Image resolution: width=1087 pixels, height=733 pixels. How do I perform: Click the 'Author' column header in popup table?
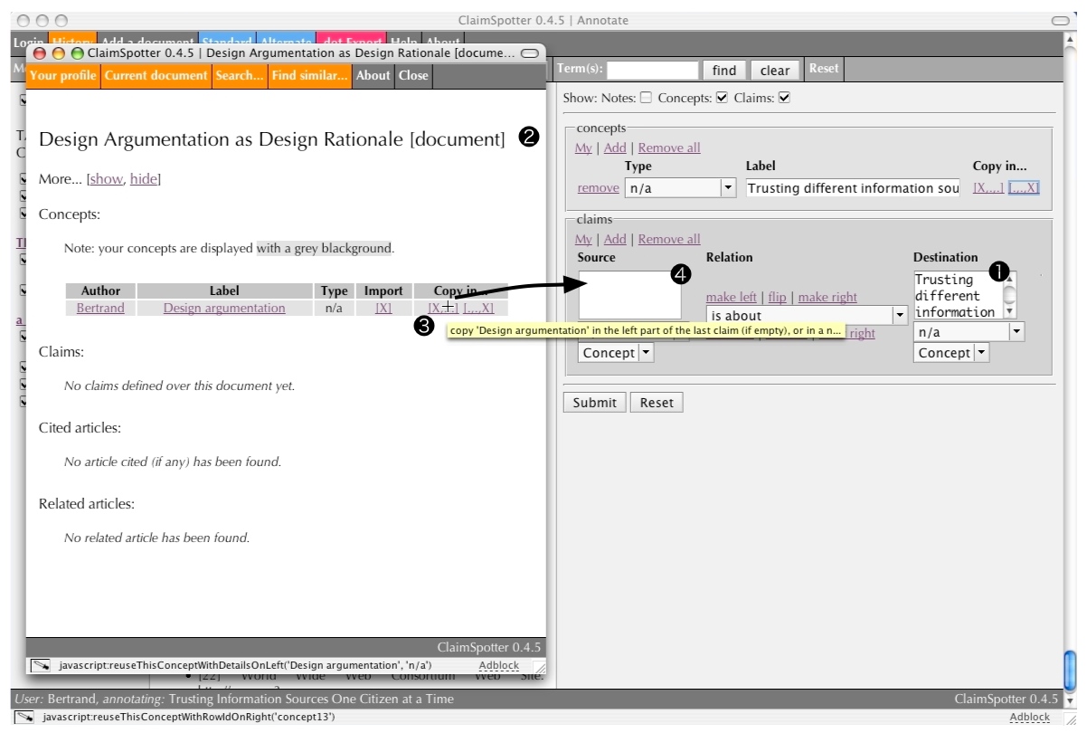(100, 290)
